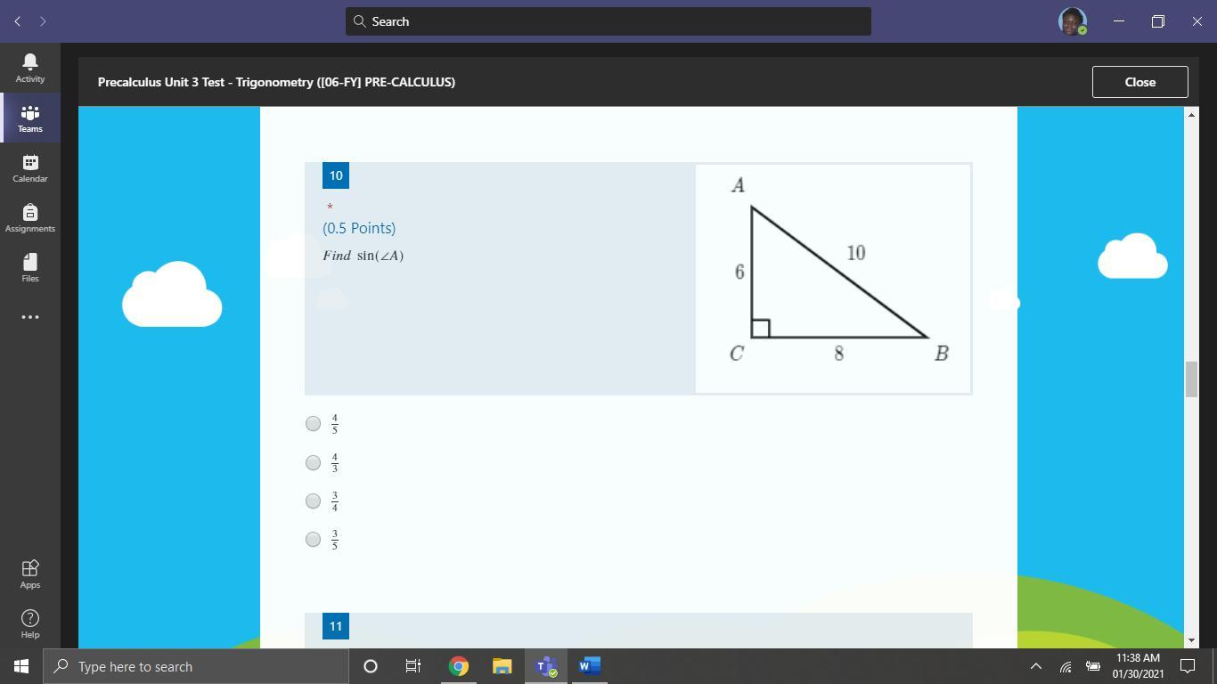The image size is (1217, 684).
Task: Open the user profile avatar
Action: 1072,21
